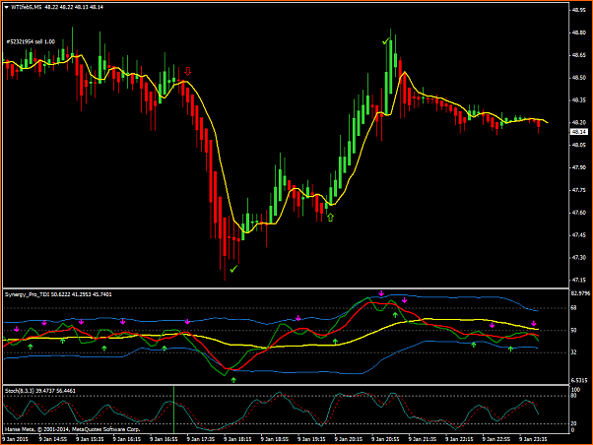Click the WTIfeb5,M5 chart title text
The height and width of the screenshot is (445, 593).
(x=26, y=7)
